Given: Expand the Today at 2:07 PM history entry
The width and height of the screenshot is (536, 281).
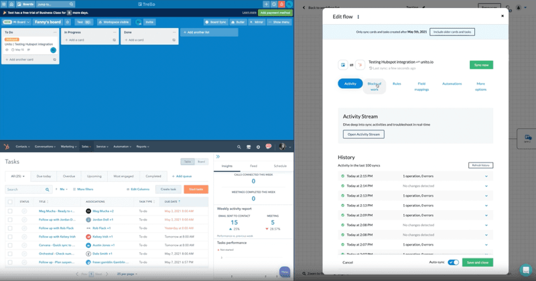Looking at the screenshot, I should coord(486,245).
